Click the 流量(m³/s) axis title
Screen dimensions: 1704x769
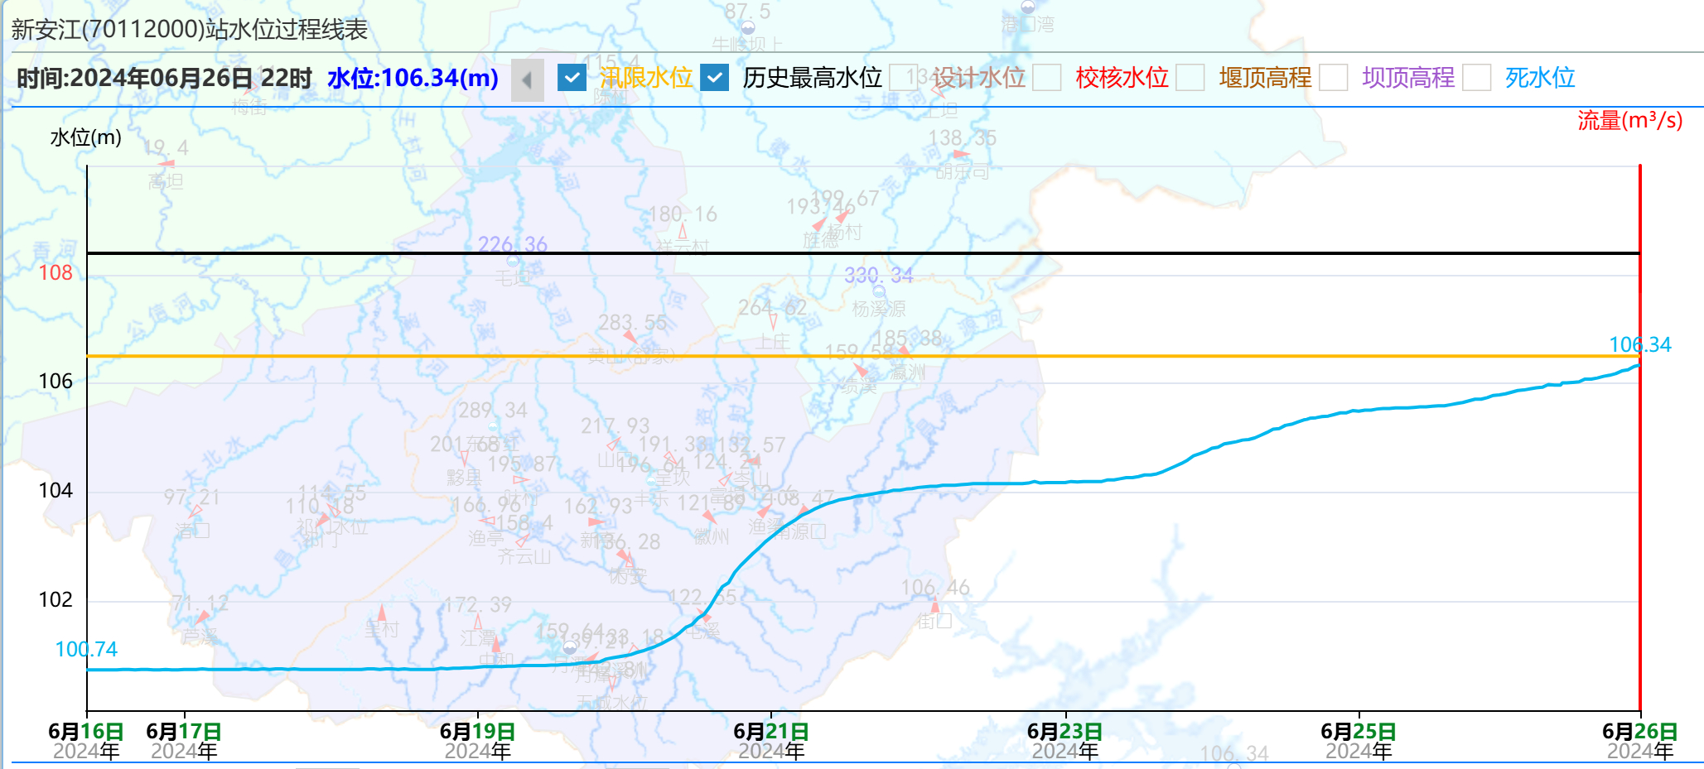point(1629,121)
